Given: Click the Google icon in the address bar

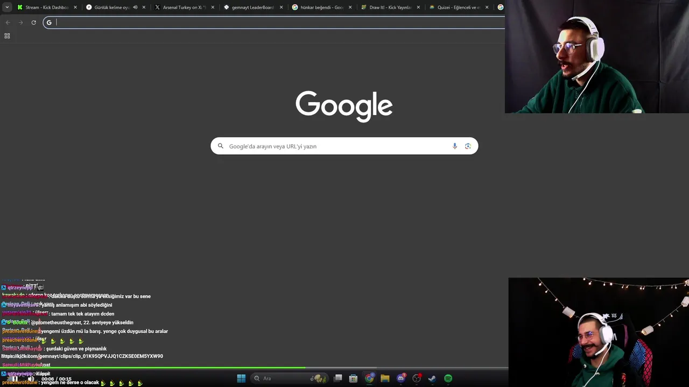Looking at the screenshot, I should tap(49, 22).
